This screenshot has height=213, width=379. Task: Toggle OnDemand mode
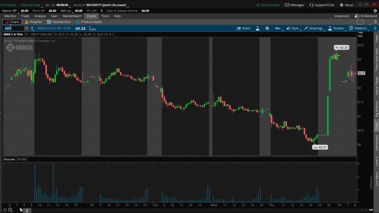366,16
